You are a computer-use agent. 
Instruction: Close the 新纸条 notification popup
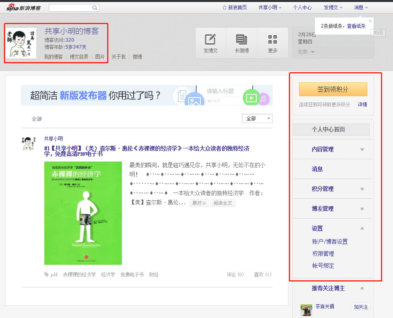click(370, 21)
